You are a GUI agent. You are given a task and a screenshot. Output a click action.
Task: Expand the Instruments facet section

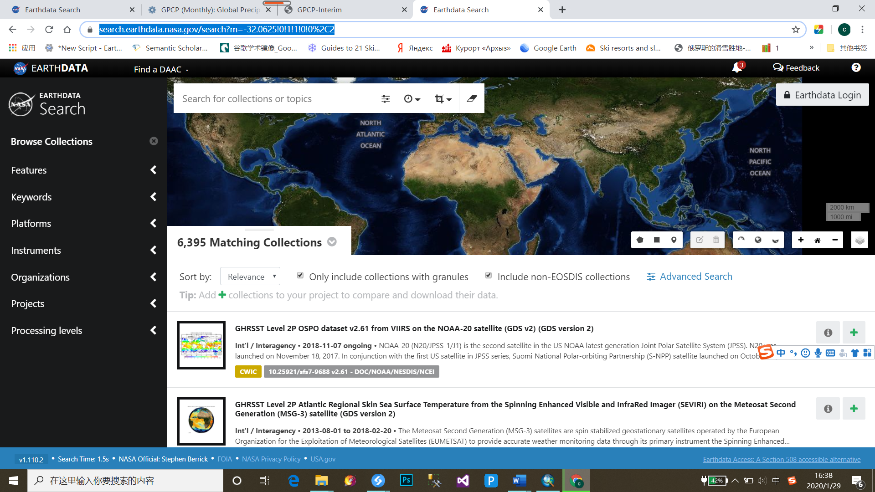point(83,251)
